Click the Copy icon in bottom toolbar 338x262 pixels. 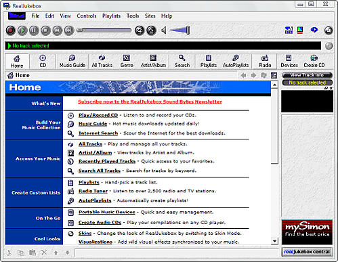pyautogui.click(x=21, y=253)
